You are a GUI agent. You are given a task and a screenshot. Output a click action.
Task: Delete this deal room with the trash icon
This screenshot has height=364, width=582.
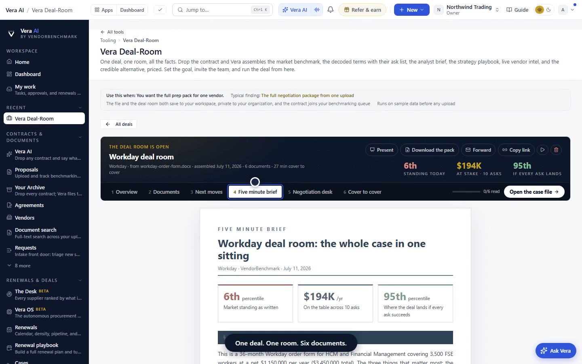(x=556, y=150)
